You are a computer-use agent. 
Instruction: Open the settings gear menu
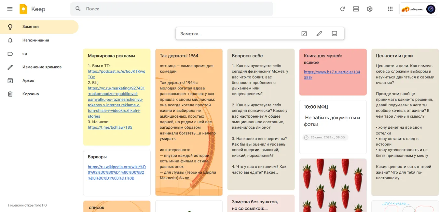(370, 9)
